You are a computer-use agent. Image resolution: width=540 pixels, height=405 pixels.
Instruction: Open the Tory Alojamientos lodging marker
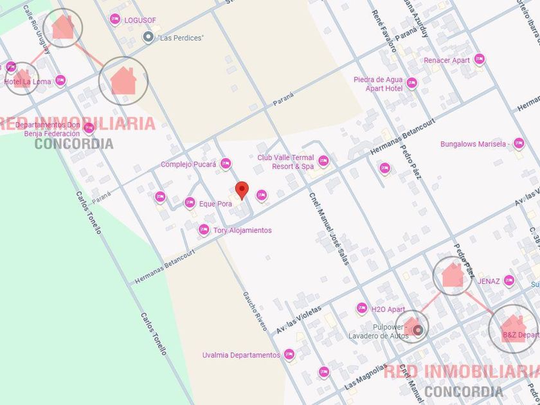tap(204, 230)
